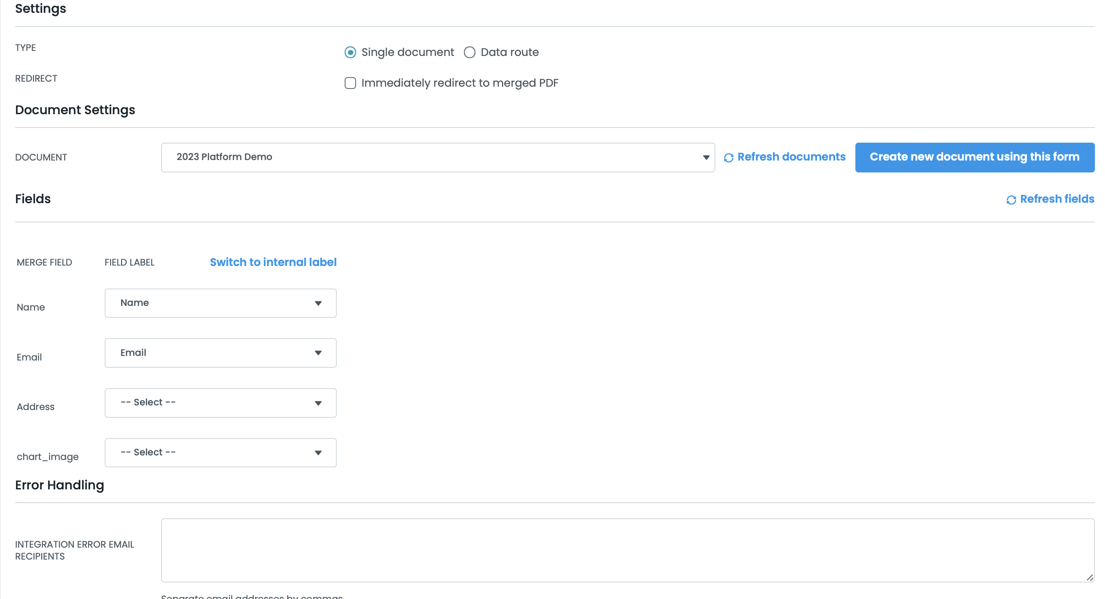1105x599 pixels.
Task: Click the dropdown arrow on the Address field
Action: coord(318,403)
